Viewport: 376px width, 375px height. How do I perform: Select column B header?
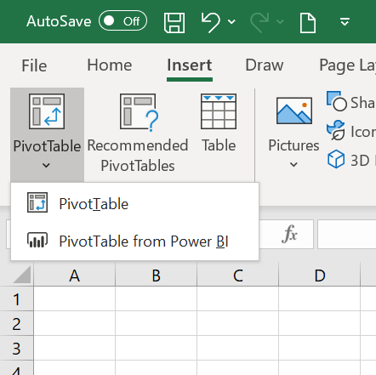click(x=156, y=276)
